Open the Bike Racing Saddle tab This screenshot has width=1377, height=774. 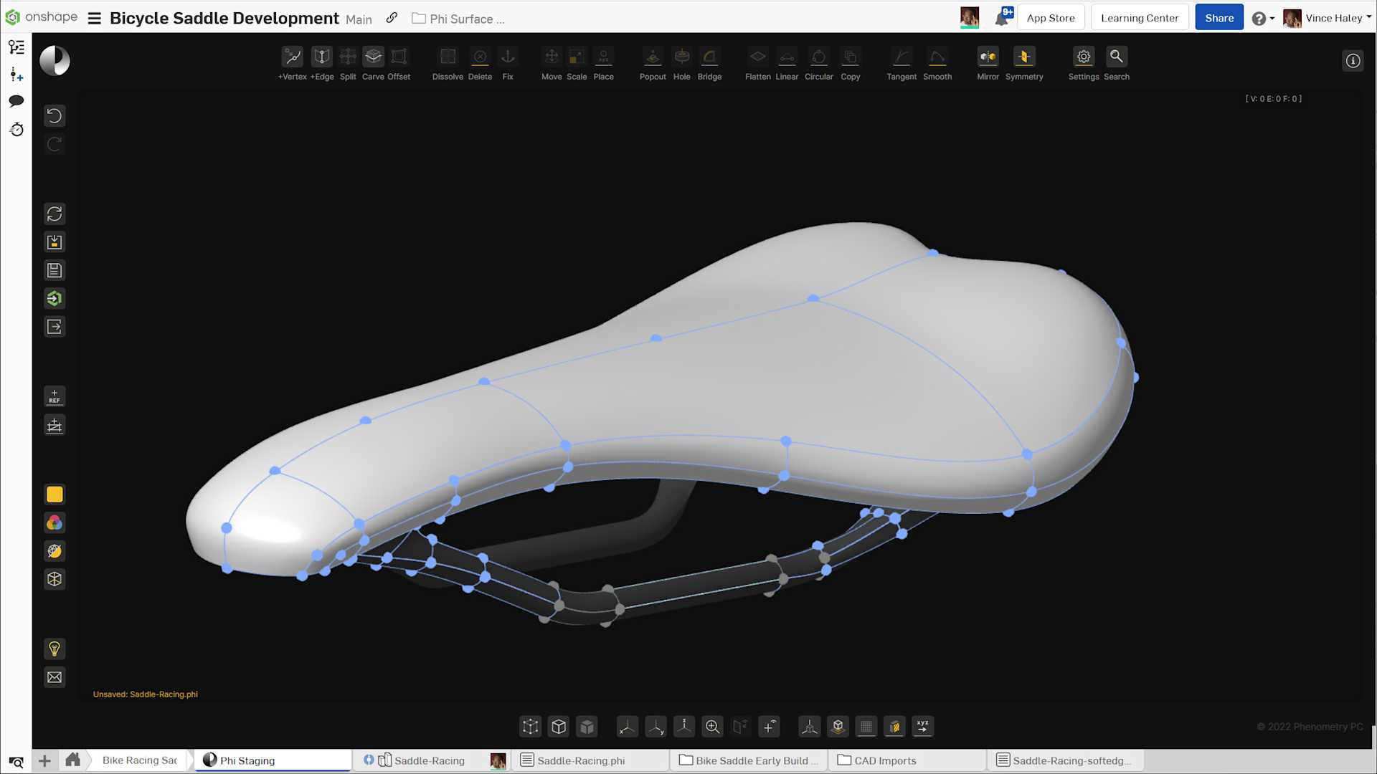[138, 760]
